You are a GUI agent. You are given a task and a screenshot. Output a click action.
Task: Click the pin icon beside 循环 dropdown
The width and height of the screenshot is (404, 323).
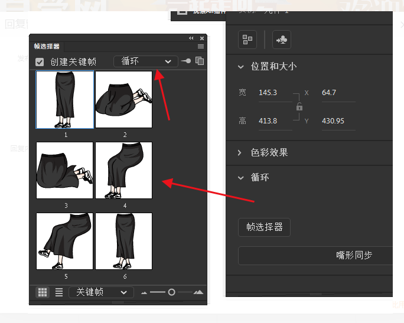(186, 61)
